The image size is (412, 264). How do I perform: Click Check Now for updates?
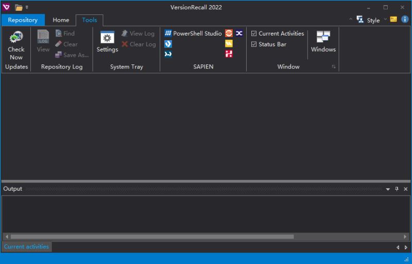16,45
